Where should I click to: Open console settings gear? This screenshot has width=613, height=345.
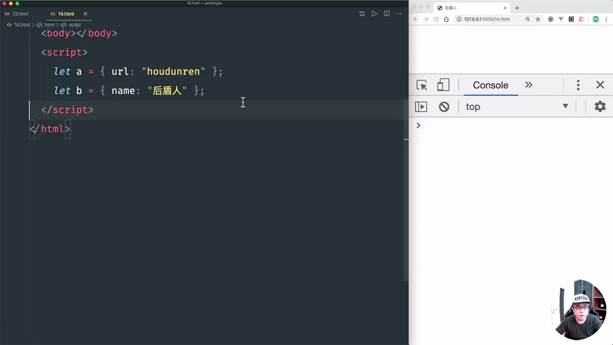click(x=600, y=106)
